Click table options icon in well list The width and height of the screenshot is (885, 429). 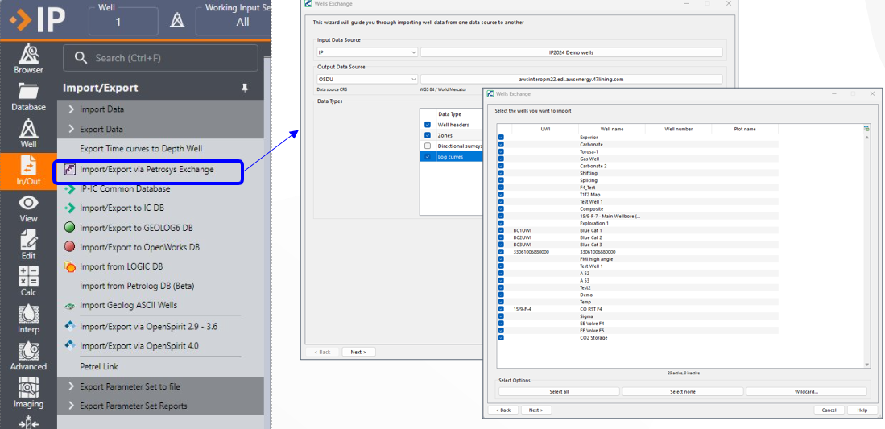[x=866, y=129]
